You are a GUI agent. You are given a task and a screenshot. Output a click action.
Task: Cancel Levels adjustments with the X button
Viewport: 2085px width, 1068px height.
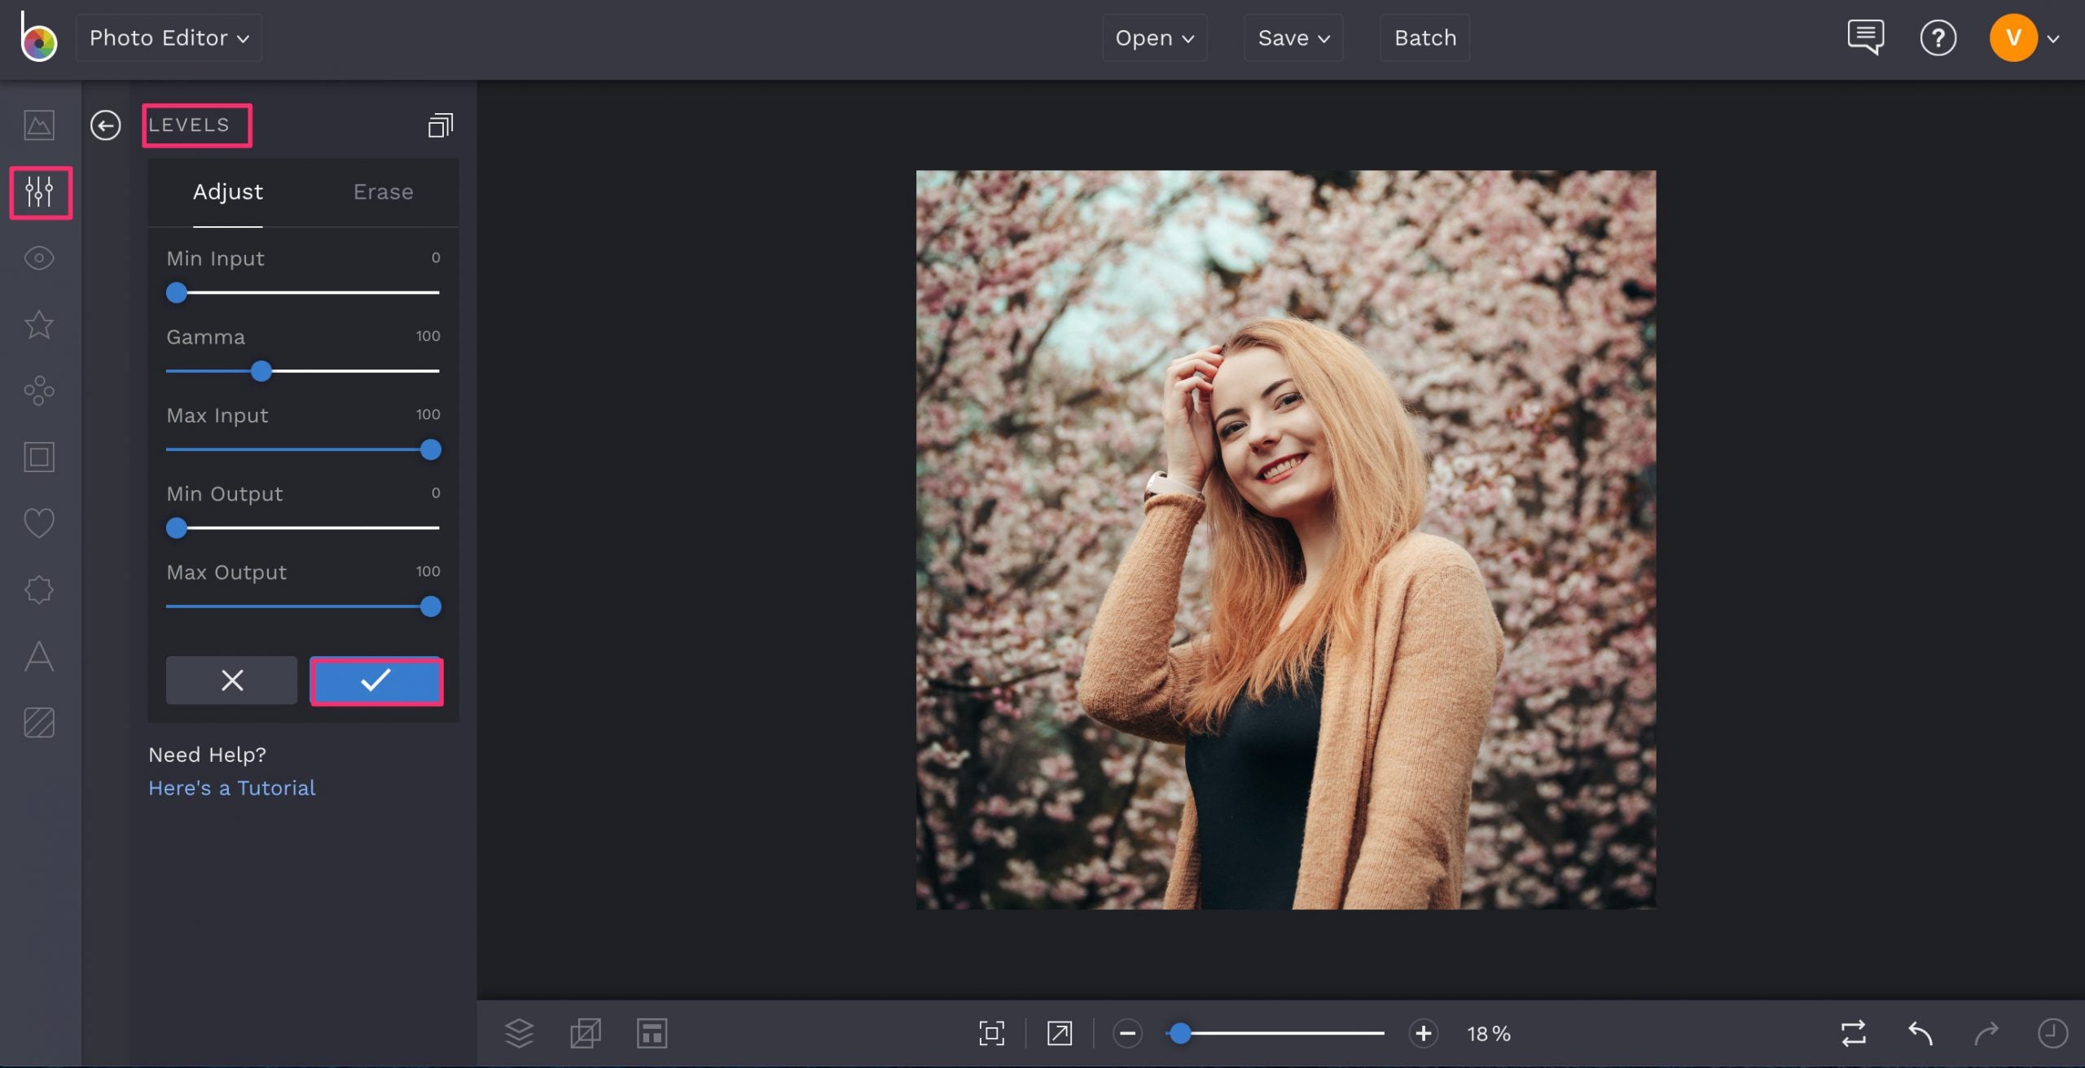click(230, 681)
